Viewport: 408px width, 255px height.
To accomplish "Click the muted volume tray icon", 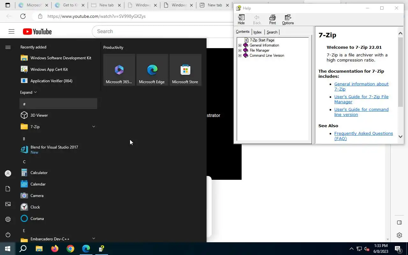I will (x=367, y=249).
